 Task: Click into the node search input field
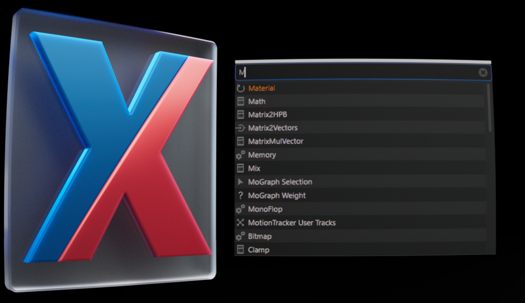(363, 72)
